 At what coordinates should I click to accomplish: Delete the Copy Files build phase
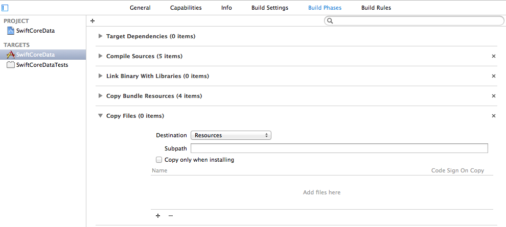click(494, 116)
